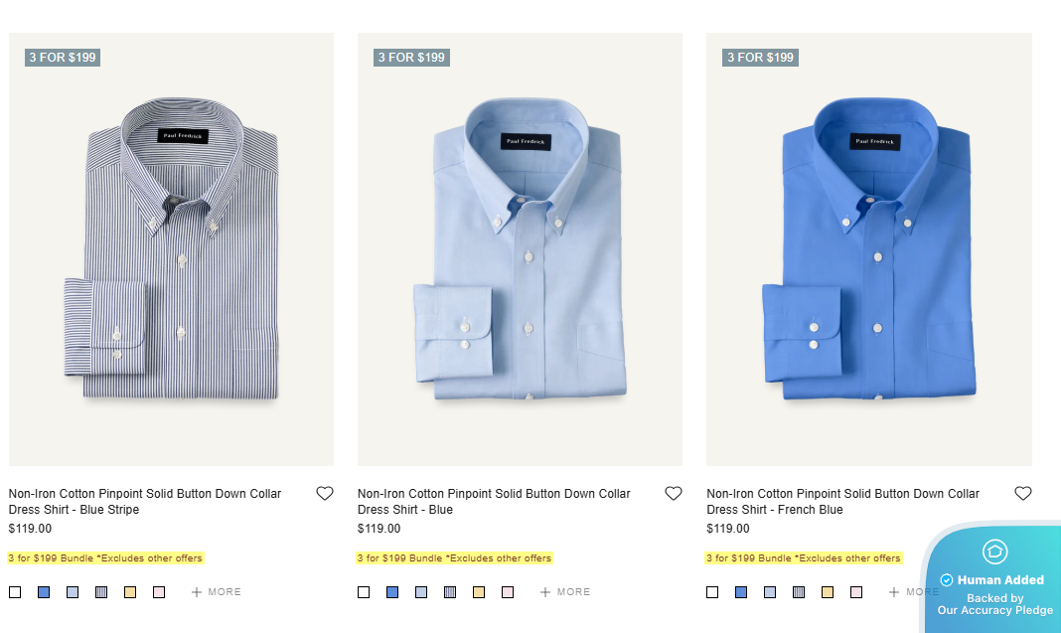Select the pink swatch under the middle shirt
This screenshot has height=633, width=1061.
pyautogui.click(x=507, y=591)
